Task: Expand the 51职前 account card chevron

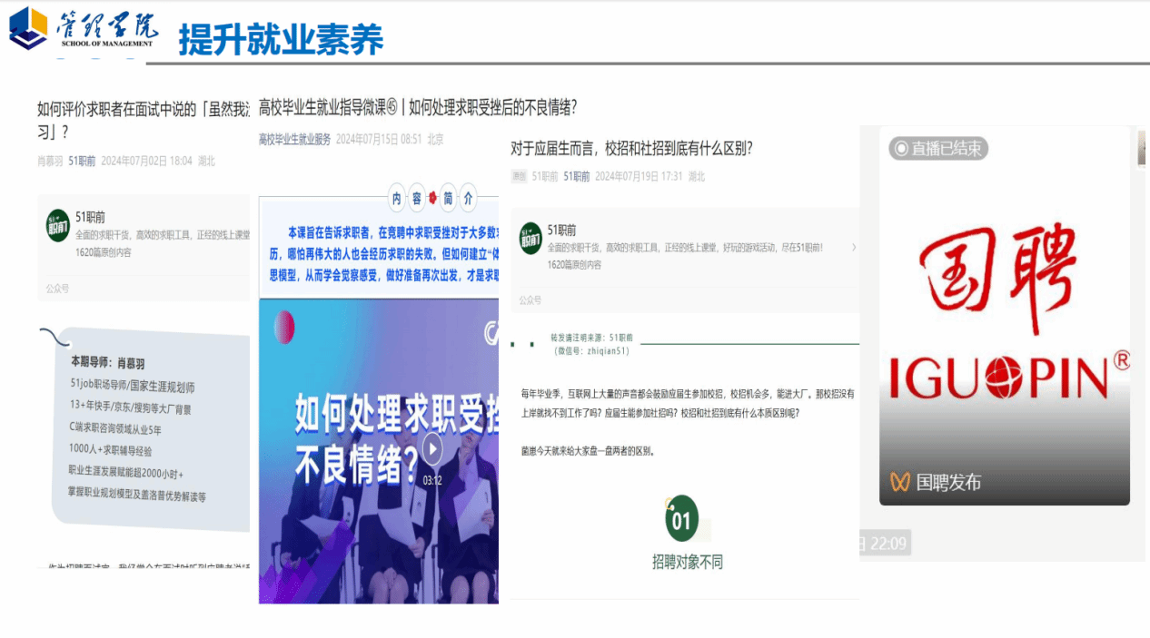Action: [853, 247]
